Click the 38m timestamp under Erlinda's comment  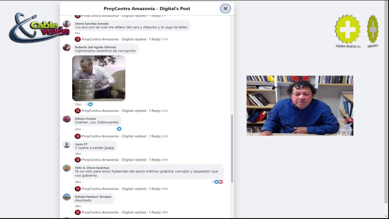[78, 206]
